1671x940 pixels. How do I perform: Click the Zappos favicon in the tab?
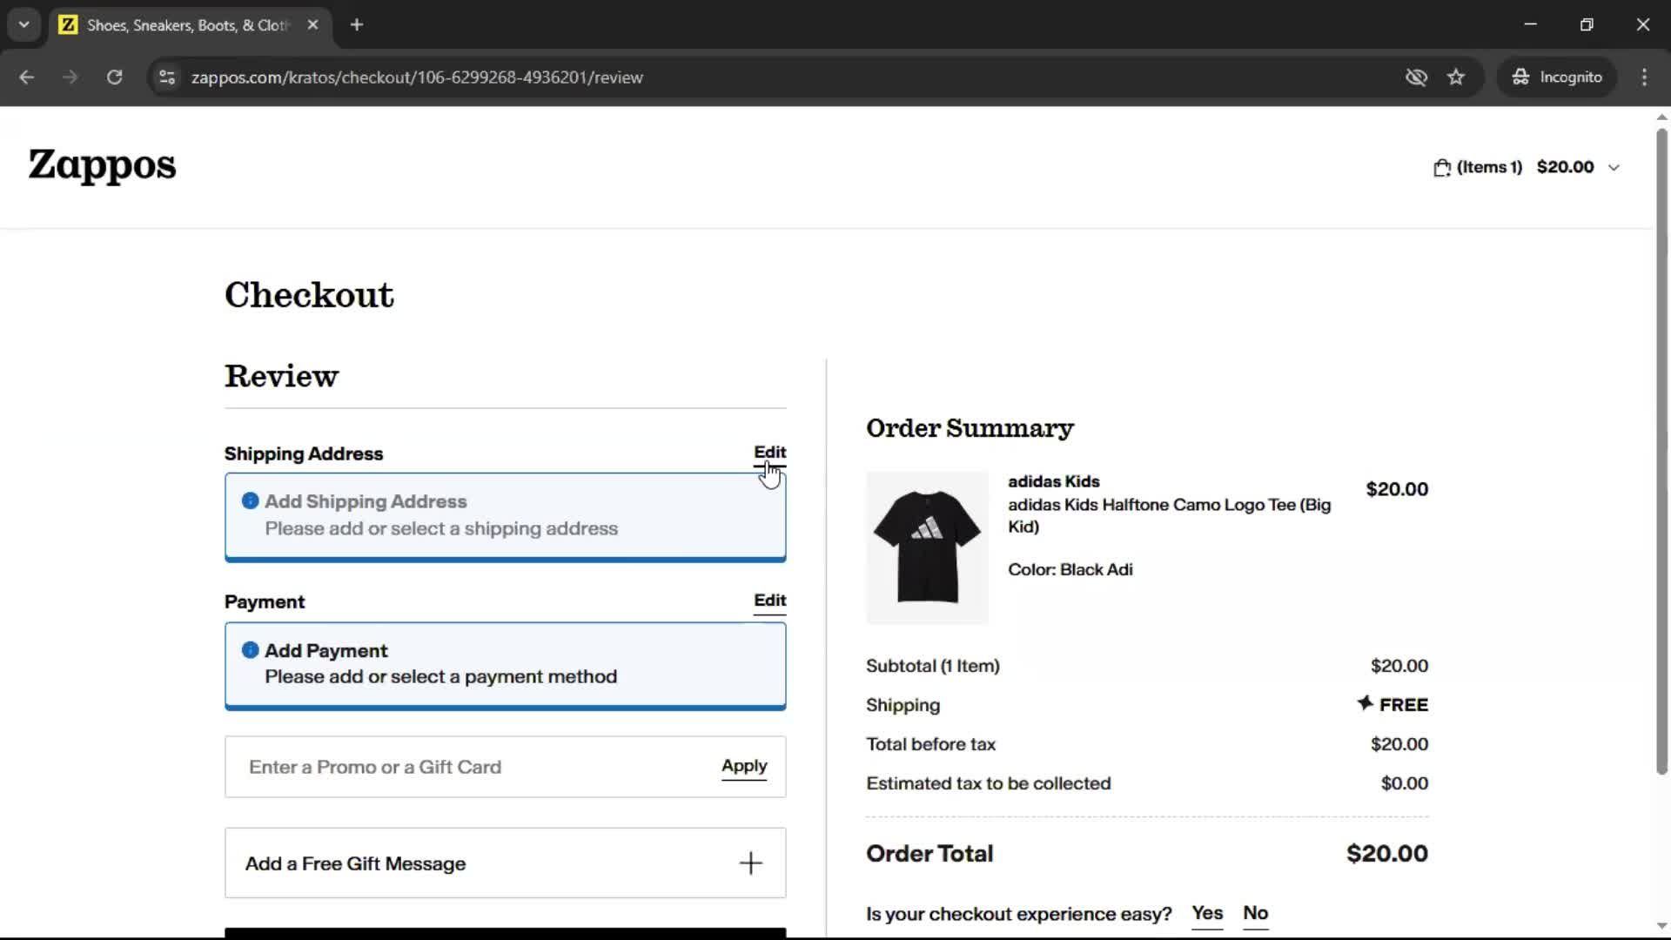(x=68, y=25)
